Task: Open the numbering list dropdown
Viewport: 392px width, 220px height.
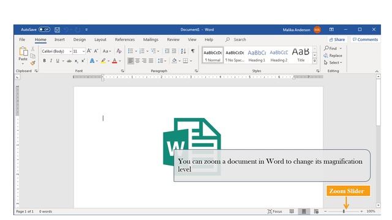Action: [148, 51]
